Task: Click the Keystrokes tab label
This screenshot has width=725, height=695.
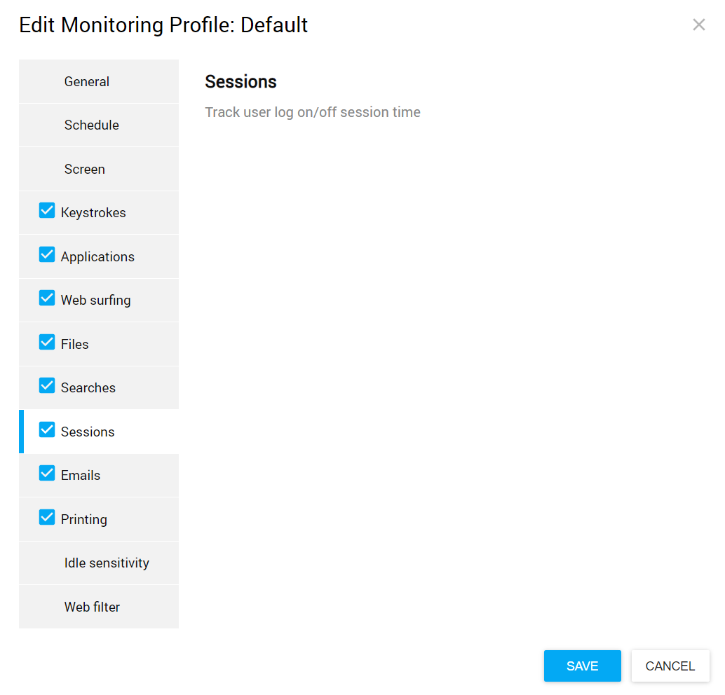Action: click(x=93, y=213)
